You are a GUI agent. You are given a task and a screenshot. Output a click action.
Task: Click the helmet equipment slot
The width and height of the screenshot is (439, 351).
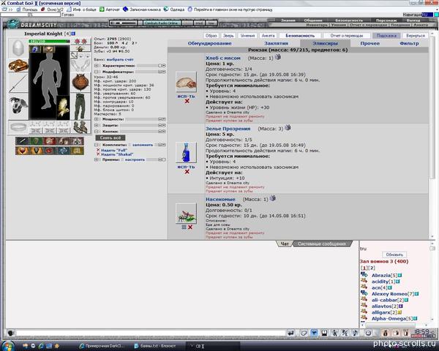(x=18, y=48)
